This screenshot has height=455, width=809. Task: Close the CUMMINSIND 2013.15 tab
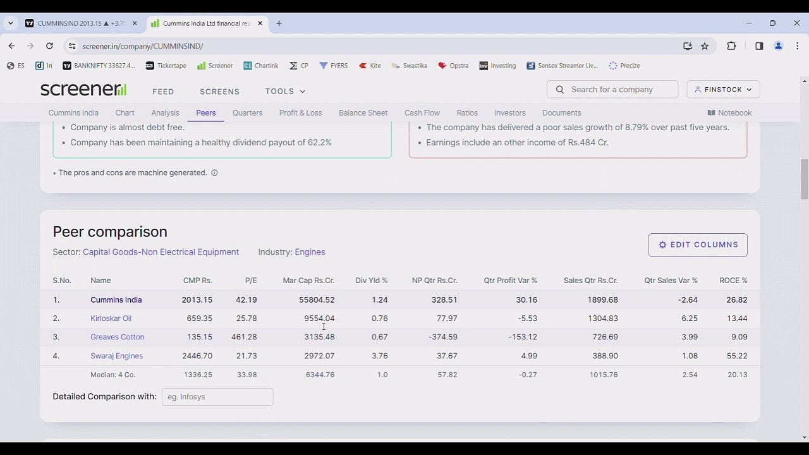coord(135,23)
